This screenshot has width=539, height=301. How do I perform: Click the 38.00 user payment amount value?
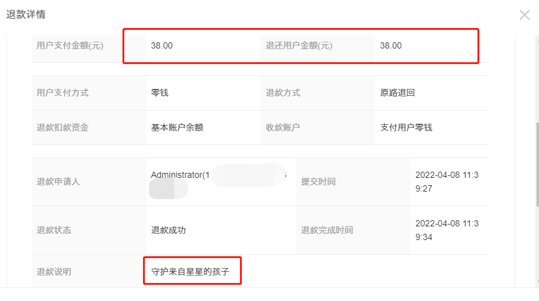(x=162, y=45)
